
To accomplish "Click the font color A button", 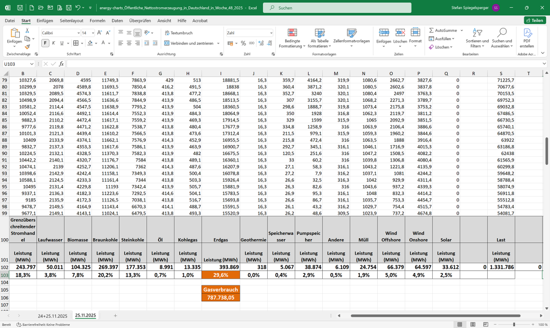I will 103,43.
